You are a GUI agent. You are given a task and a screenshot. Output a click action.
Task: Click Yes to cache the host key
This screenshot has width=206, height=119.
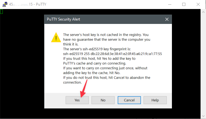pyautogui.click(x=77, y=100)
